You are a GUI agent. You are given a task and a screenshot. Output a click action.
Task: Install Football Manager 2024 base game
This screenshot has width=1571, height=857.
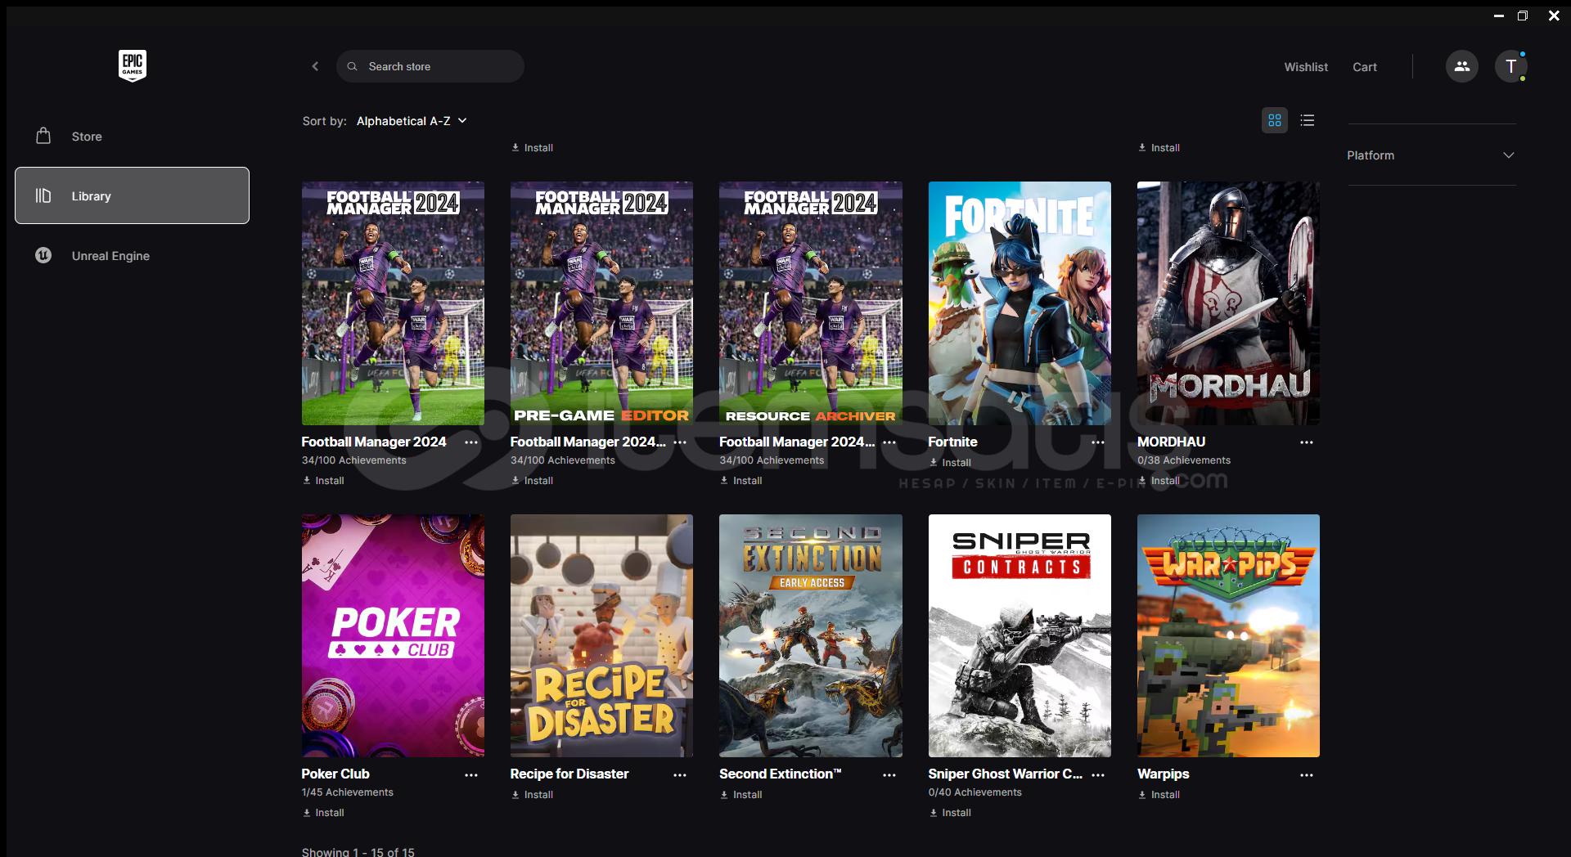[x=323, y=481]
